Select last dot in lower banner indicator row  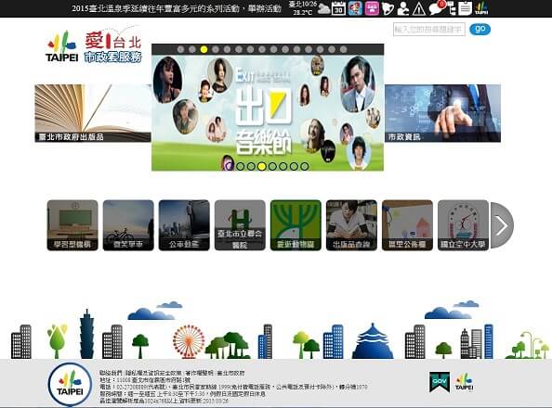pyautogui.click(x=305, y=166)
